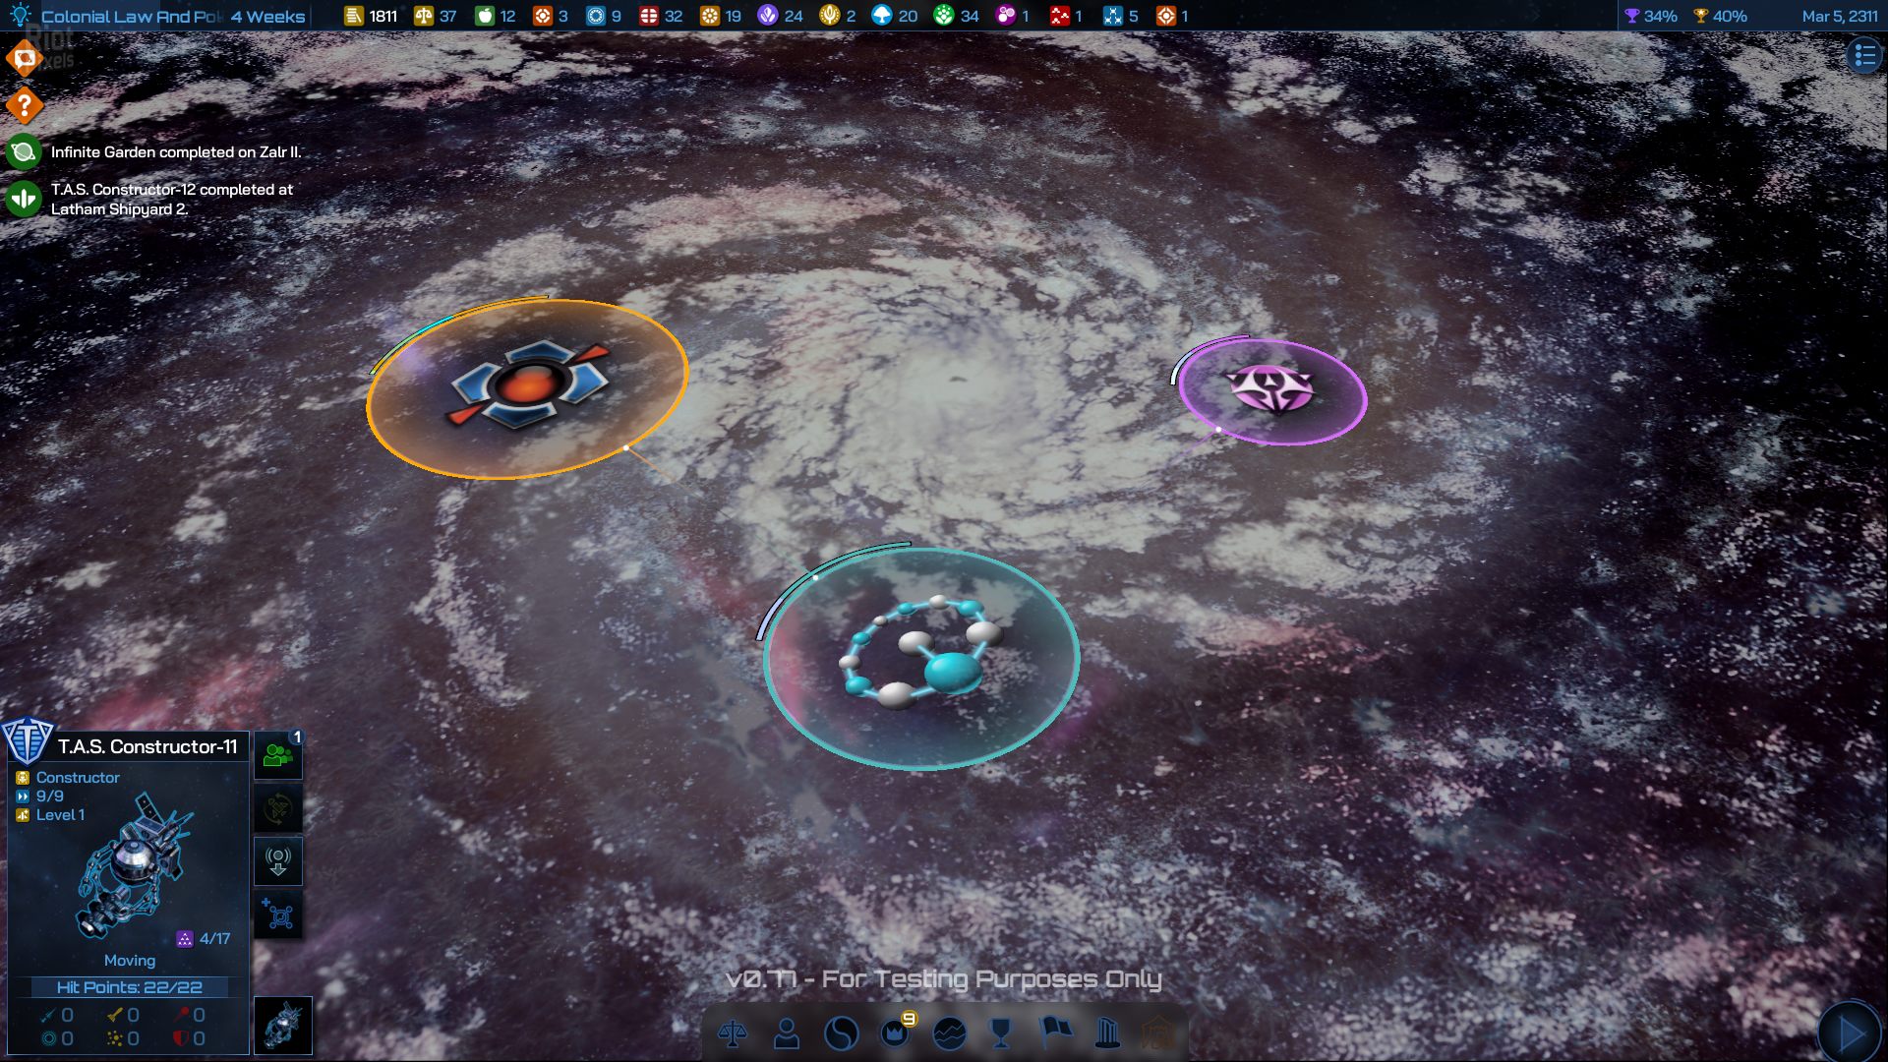The width and height of the screenshot is (1888, 1062).
Task: Click the build starbase command icon
Action: click(278, 862)
